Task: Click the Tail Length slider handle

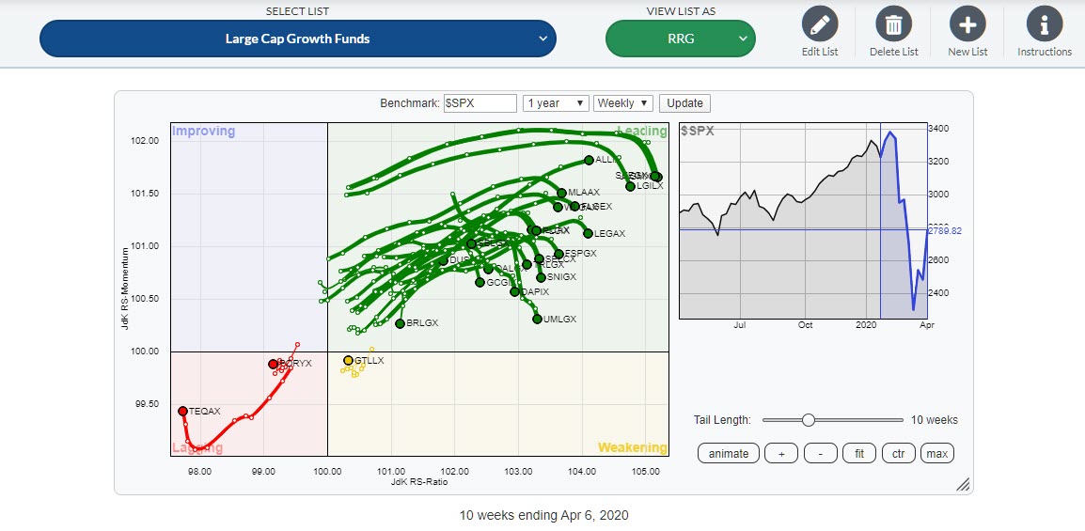Action: [808, 420]
